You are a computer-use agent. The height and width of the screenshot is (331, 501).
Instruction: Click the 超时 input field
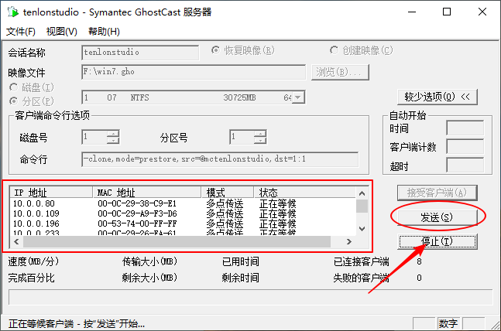point(465,165)
